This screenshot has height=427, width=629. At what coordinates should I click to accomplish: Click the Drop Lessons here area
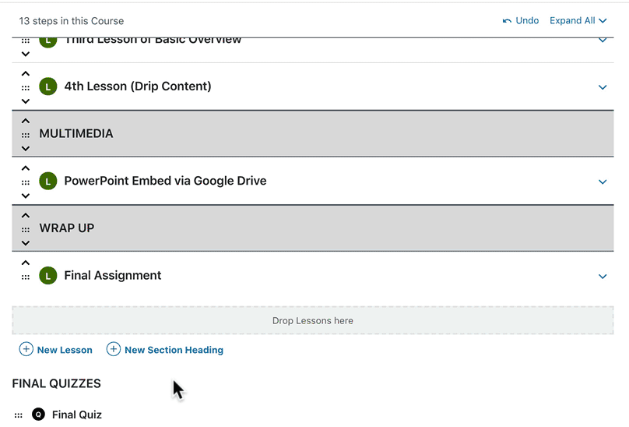click(x=312, y=320)
